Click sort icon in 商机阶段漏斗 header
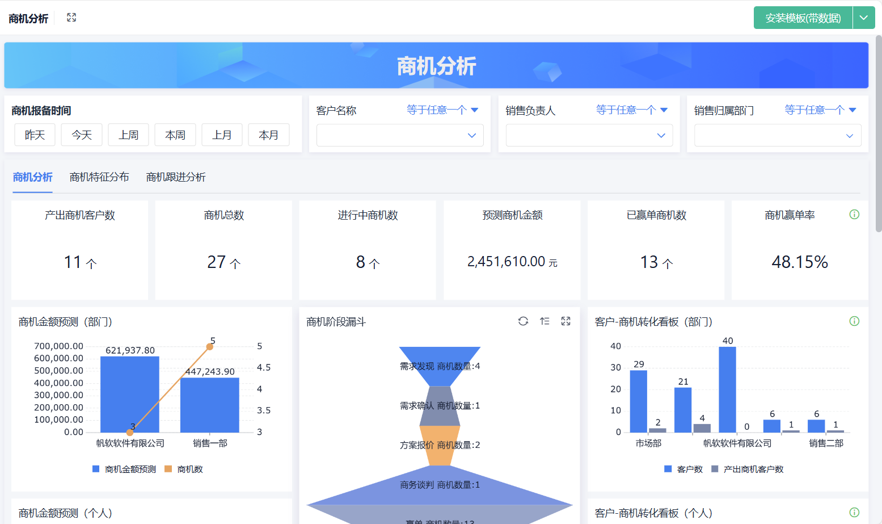 (x=545, y=321)
